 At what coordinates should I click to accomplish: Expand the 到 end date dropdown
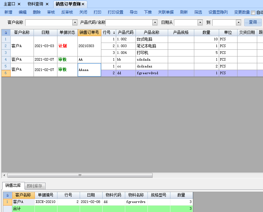(x=238, y=23)
